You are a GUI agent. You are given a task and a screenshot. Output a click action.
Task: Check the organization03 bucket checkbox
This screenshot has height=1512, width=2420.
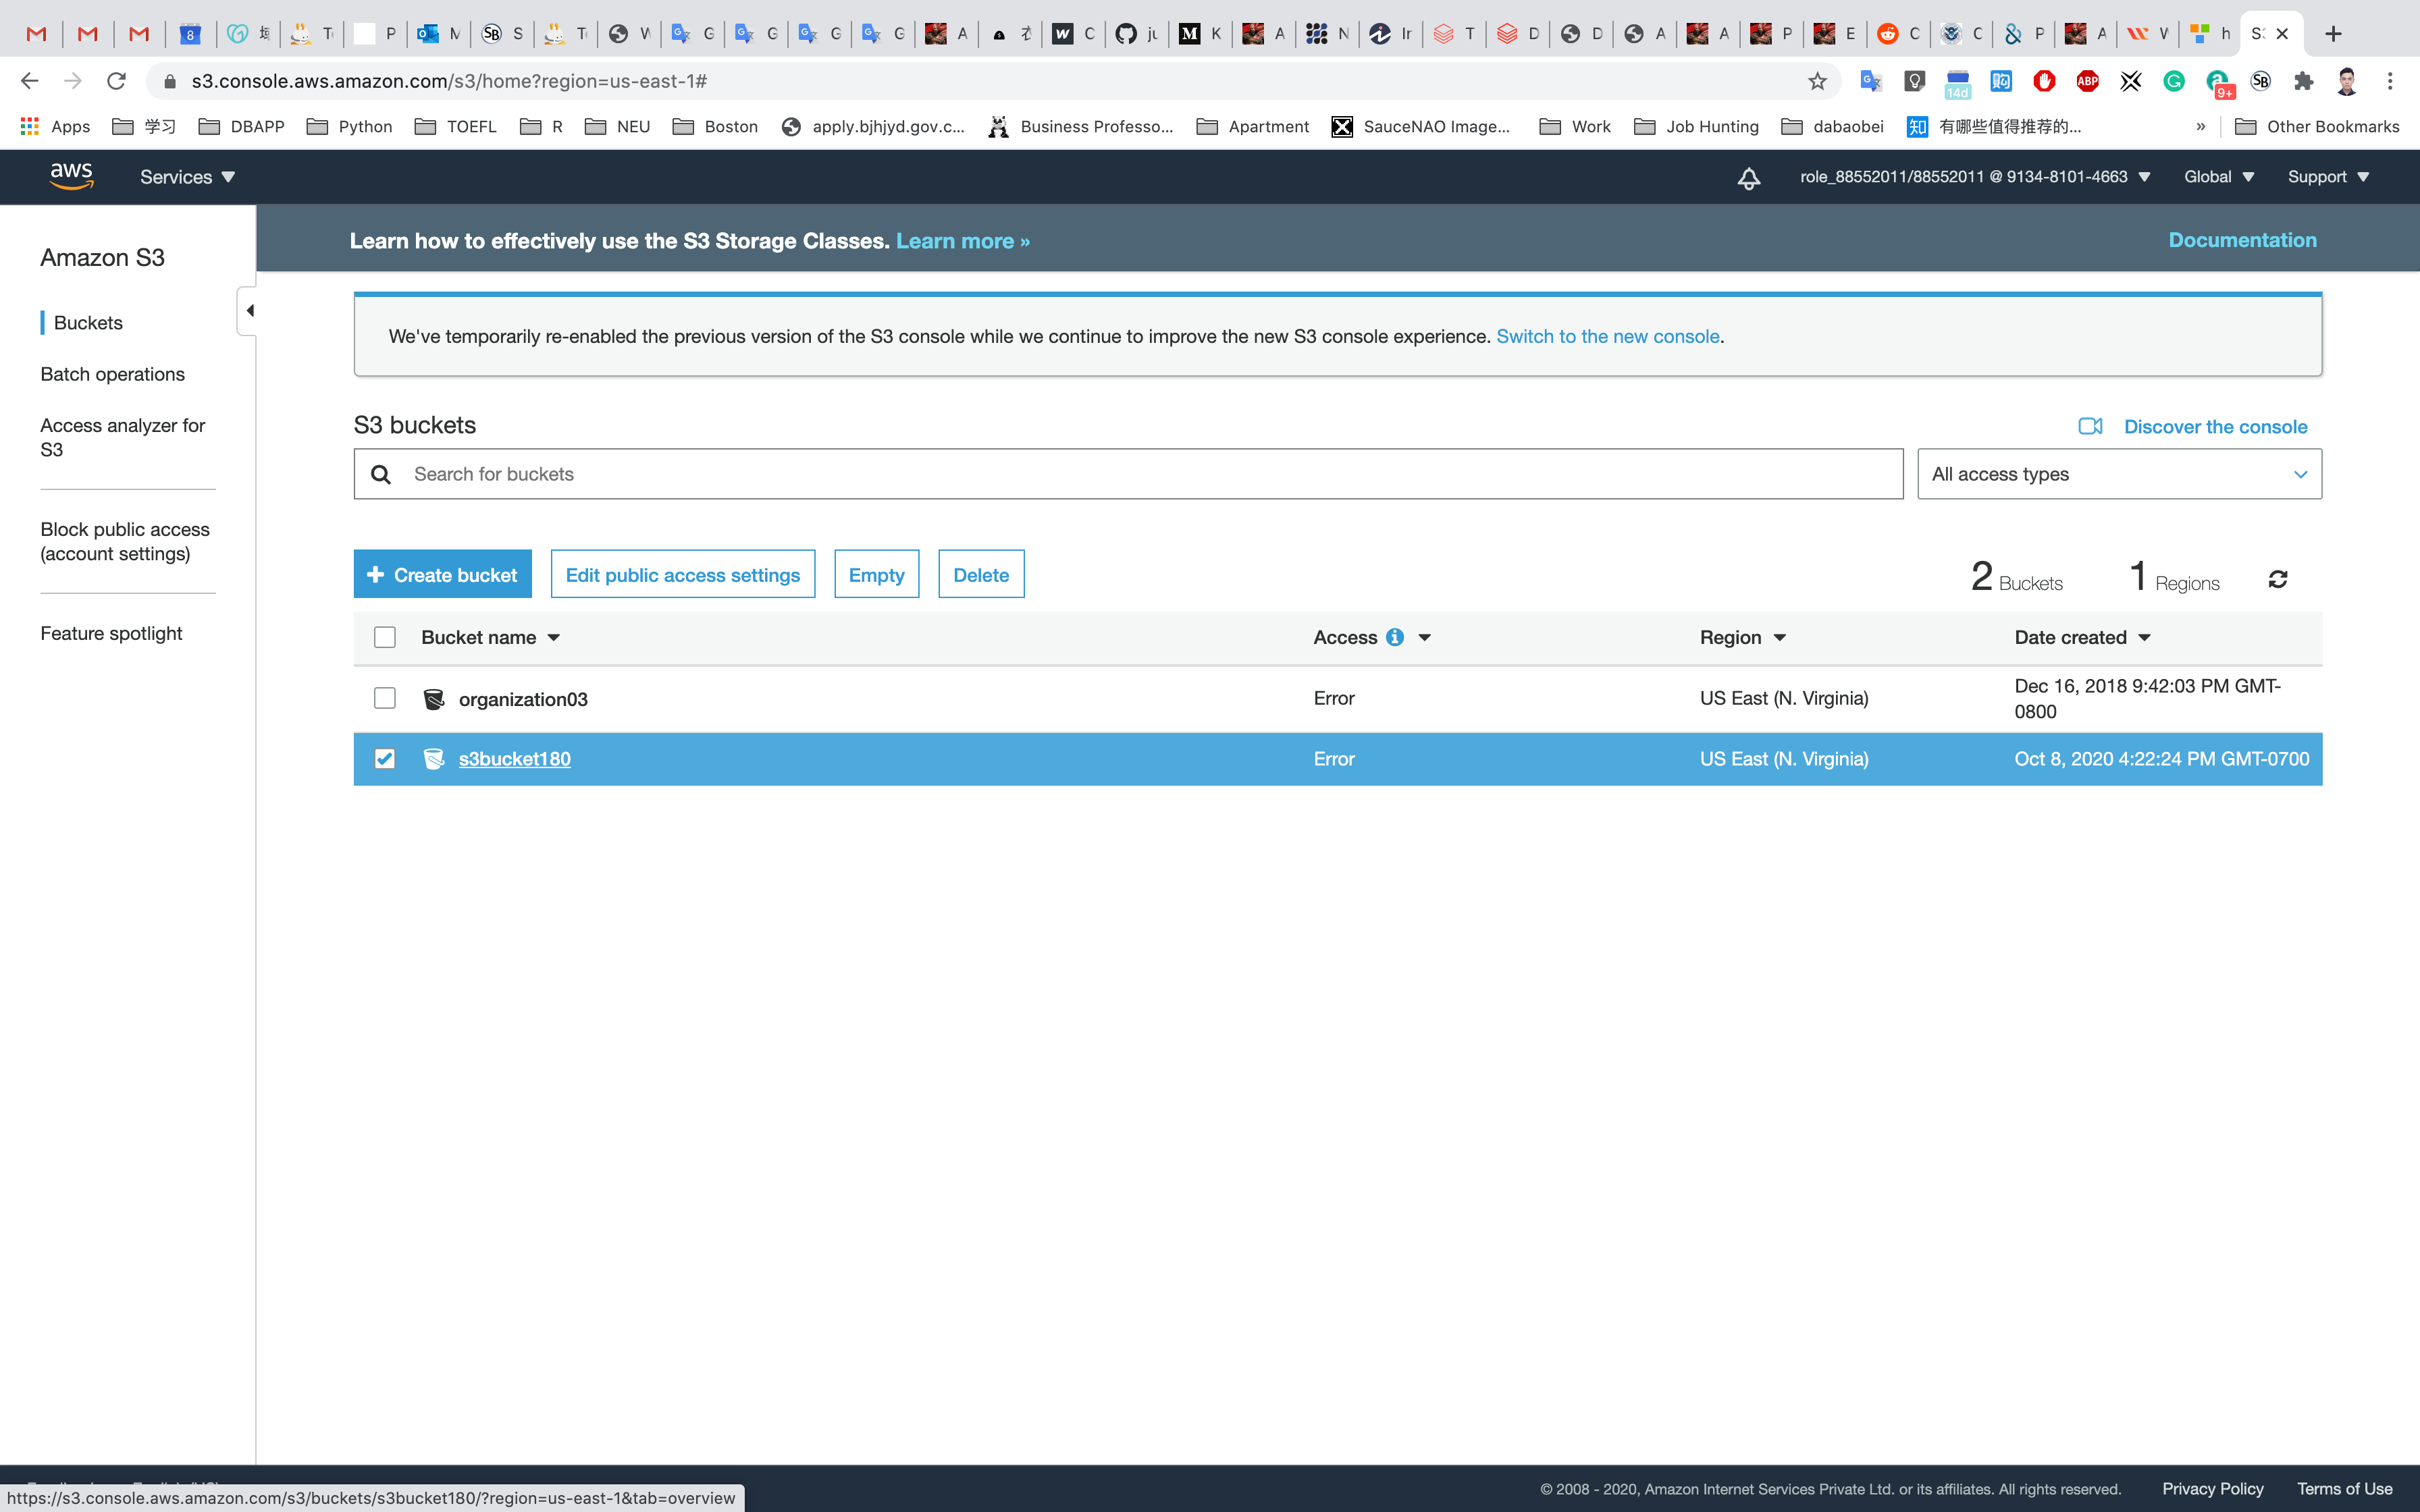[385, 698]
